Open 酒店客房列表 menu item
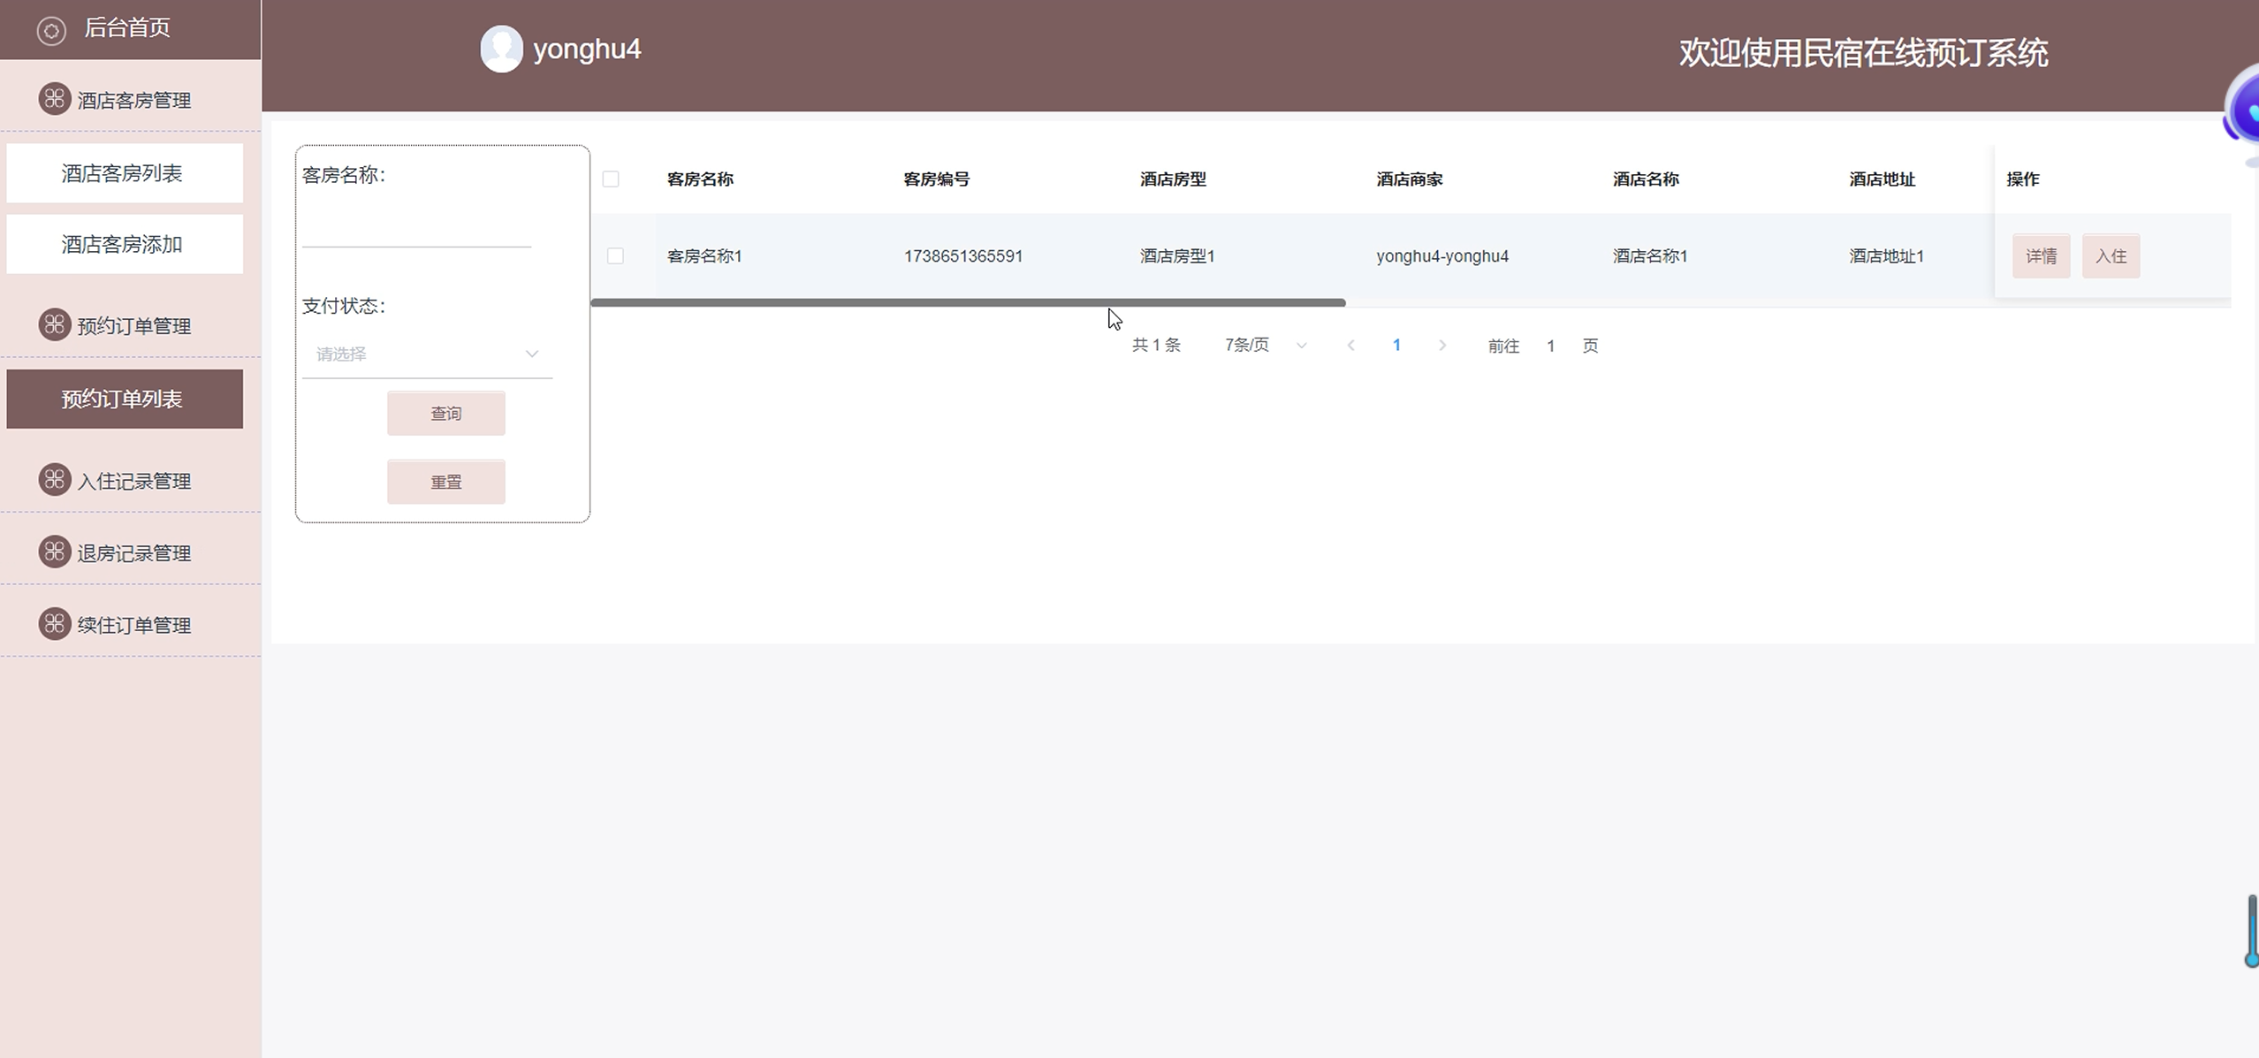 point(124,173)
